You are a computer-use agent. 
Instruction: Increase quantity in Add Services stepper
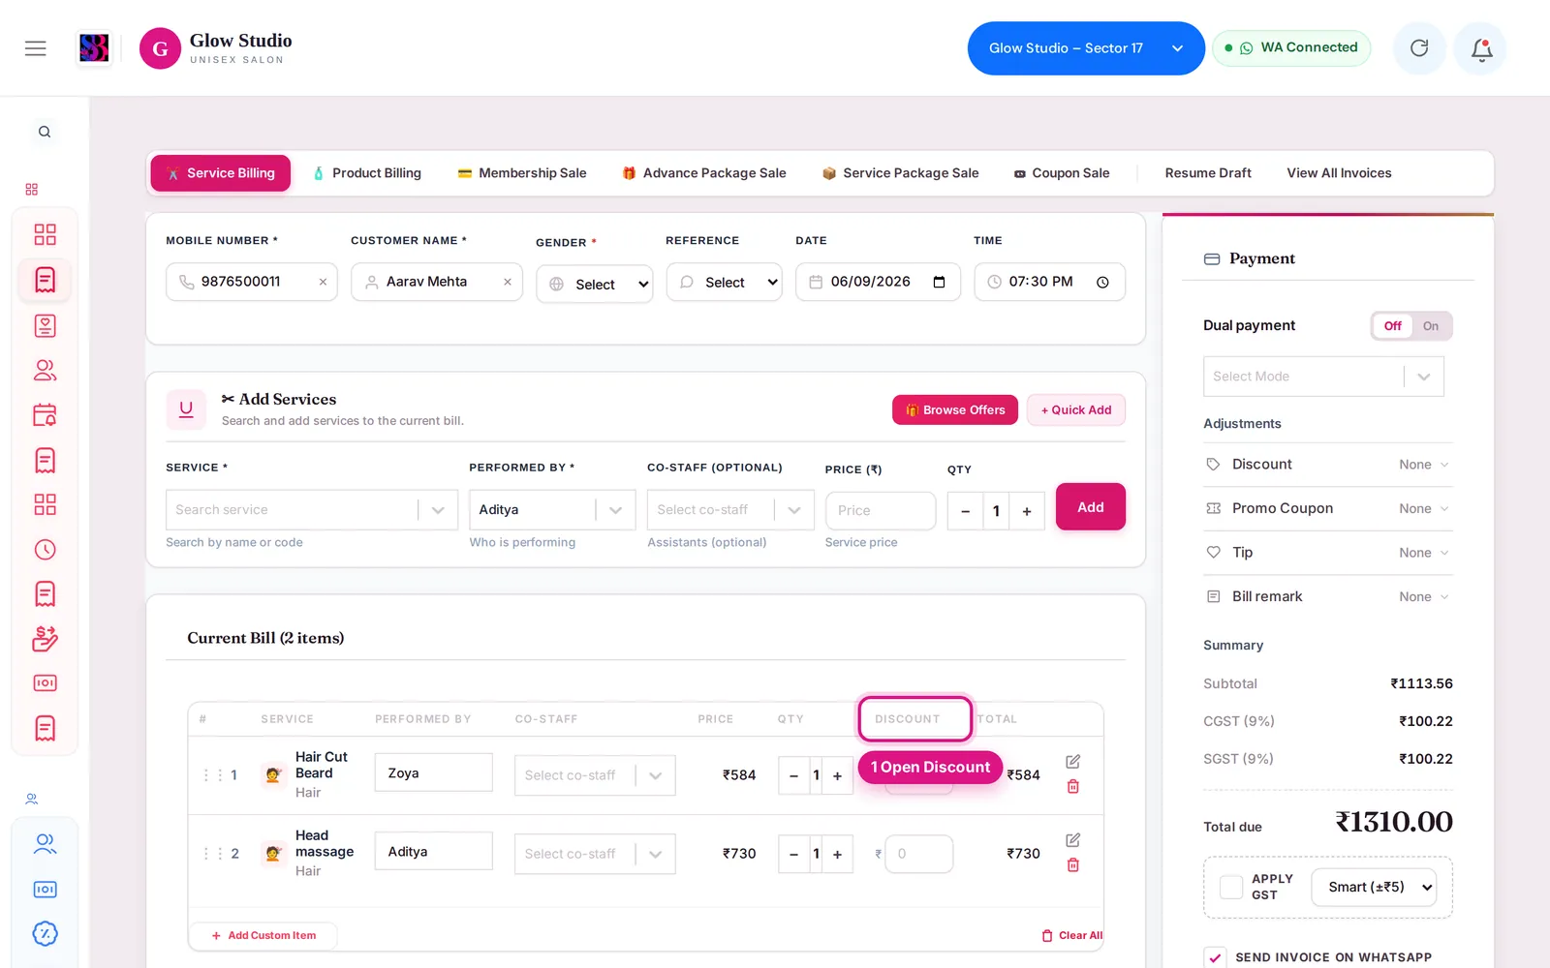pos(1027,511)
